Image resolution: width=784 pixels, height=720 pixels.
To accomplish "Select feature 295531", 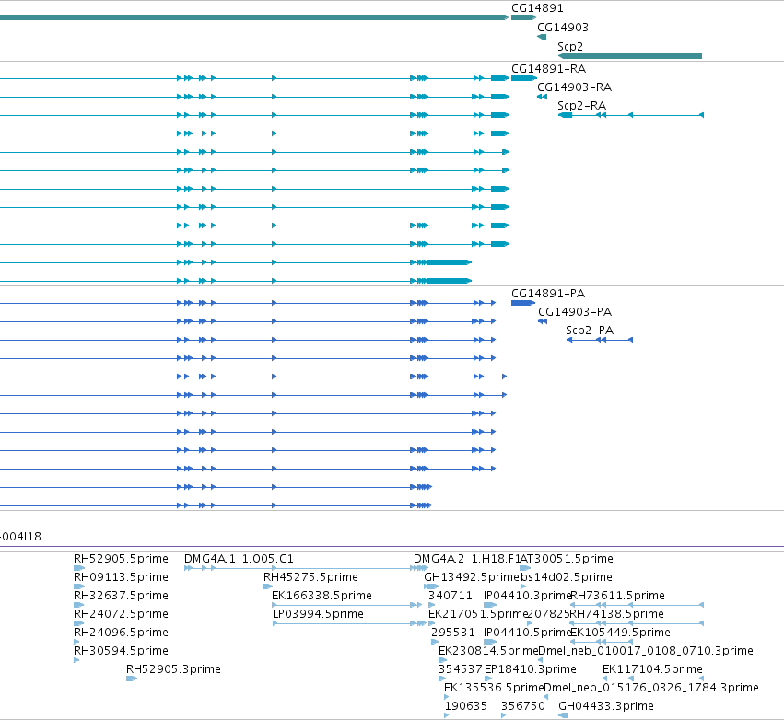I will pyautogui.click(x=453, y=633).
